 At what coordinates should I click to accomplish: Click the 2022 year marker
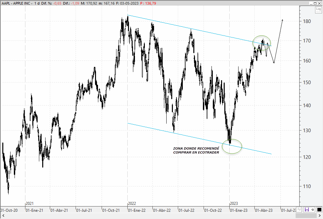(x=132, y=204)
